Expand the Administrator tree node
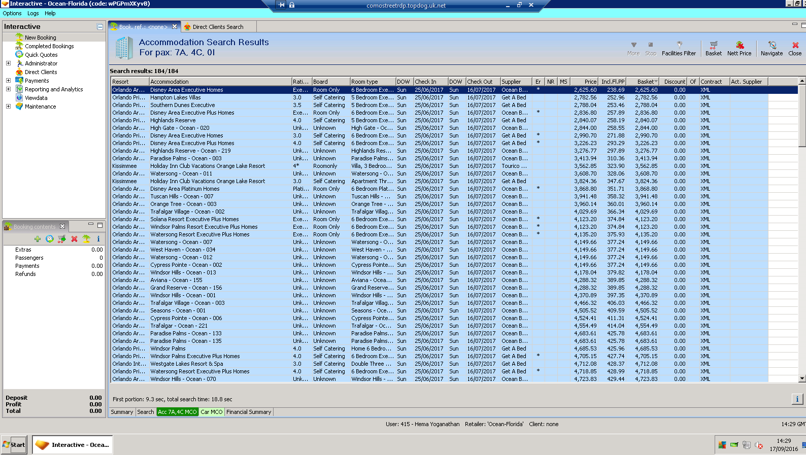 pyautogui.click(x=8, y=63)
